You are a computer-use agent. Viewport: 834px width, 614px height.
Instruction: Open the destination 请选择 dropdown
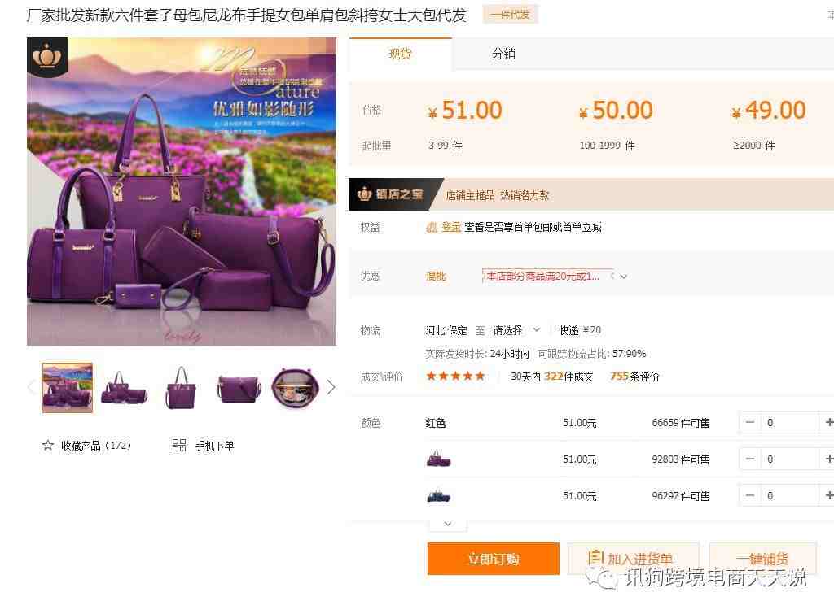coord(516,330)
